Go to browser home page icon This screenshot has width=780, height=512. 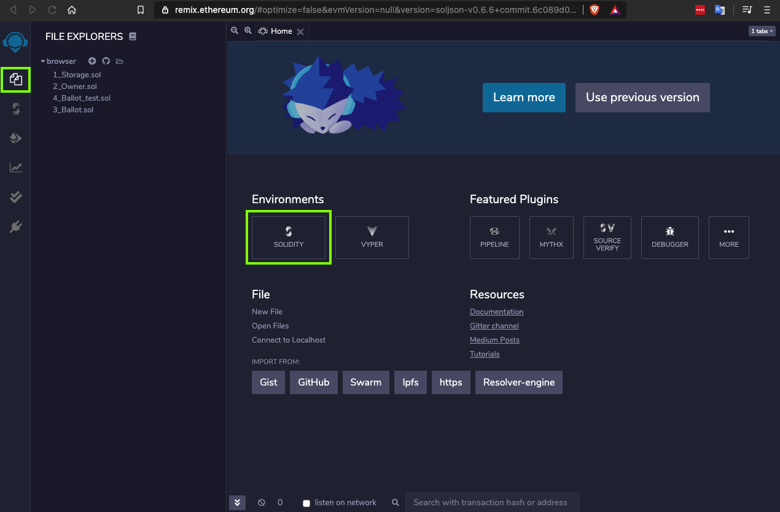[72, 10]
